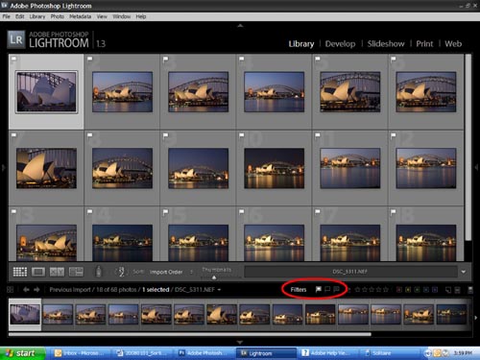Select the close-up sails photo in cell 7

[46, 168]
